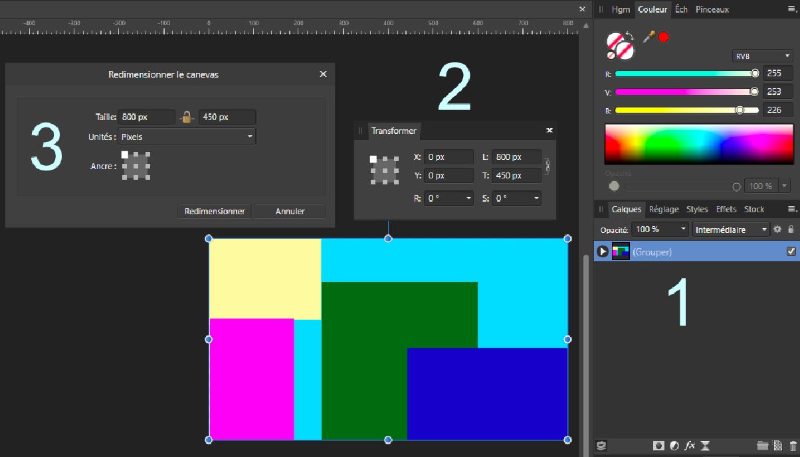
Task: Click the B value field showing 226
Action: click(x=777, y=110)
